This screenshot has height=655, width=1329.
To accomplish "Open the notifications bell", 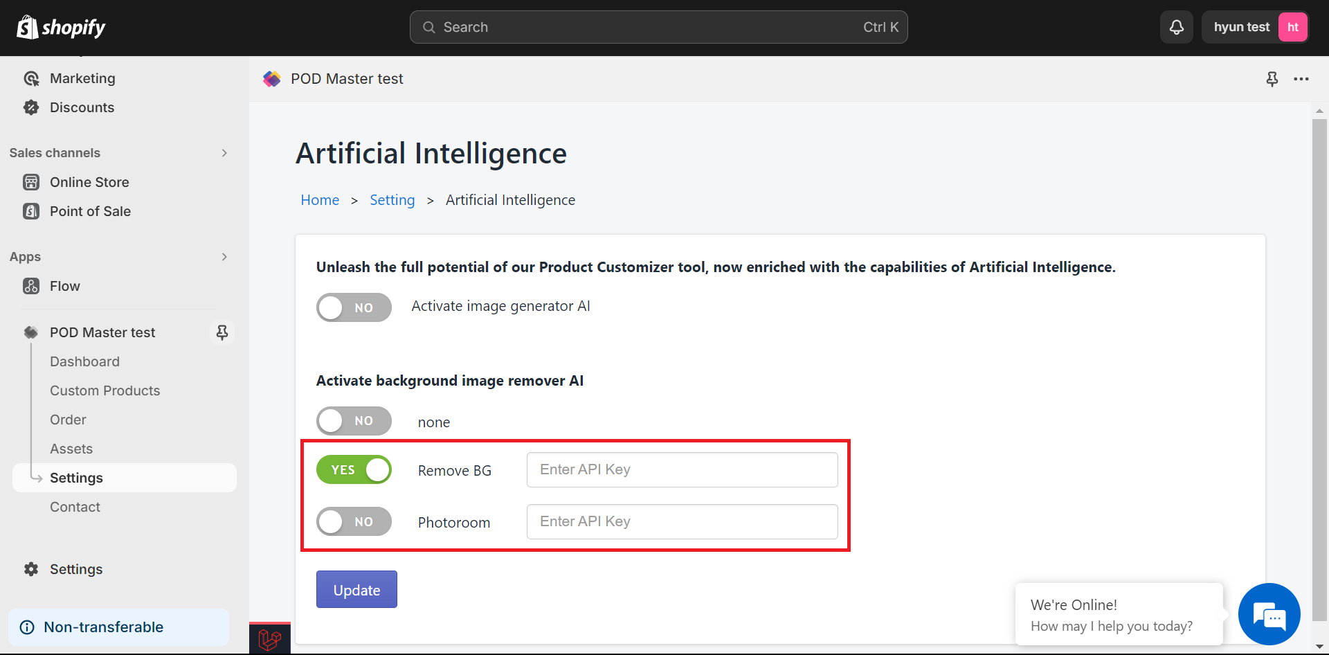I will (x=1177, y=27).
